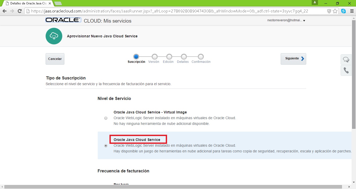Click Siguiente to proceed
The height and width of the screenshot is (189, 356).
(x=293, y=59)
